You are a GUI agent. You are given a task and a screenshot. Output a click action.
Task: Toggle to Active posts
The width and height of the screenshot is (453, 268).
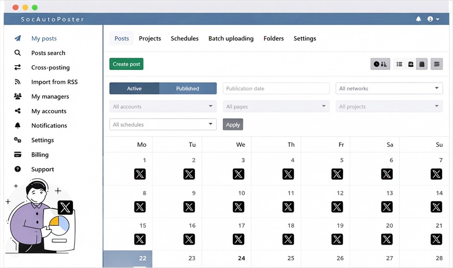[134, 89]
